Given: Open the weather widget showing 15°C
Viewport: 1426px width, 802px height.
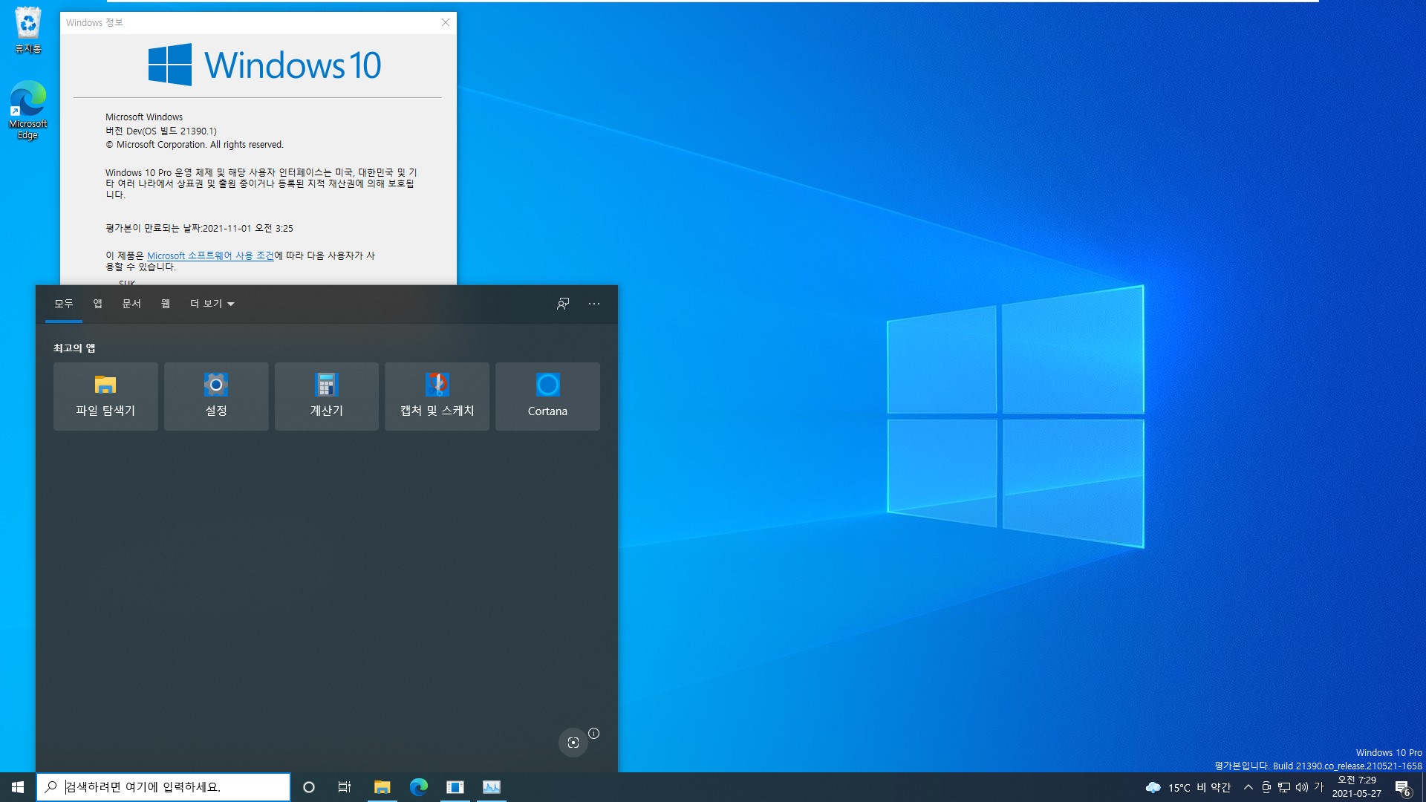Looking at the screenshot, I should pos(1188,787).
